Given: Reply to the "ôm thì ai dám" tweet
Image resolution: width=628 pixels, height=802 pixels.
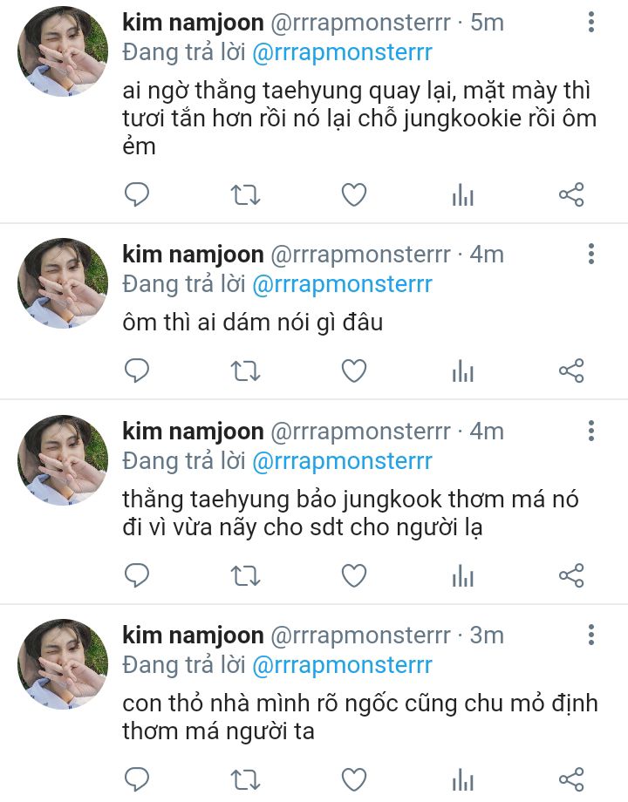Looking at the screenshot, I should coord(137,371).
